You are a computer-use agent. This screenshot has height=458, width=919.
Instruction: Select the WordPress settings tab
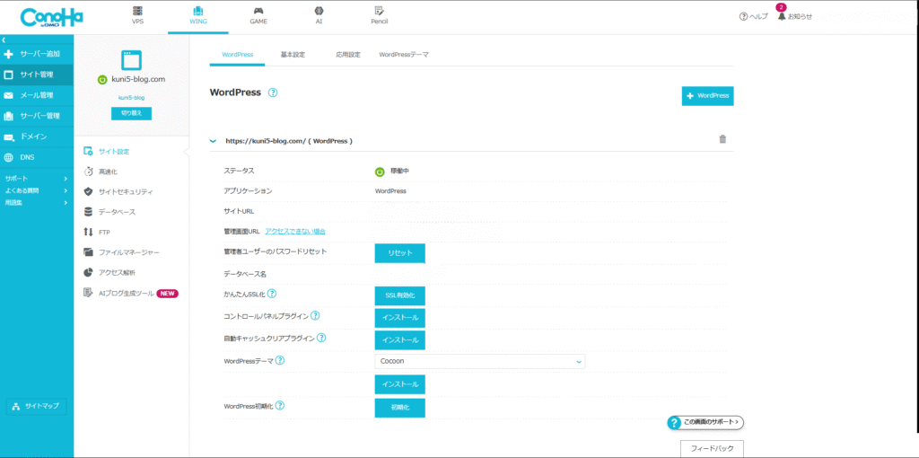pos(237,55)
